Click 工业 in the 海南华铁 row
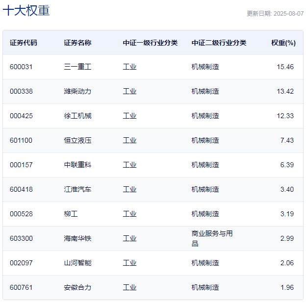The height and width of the screenshot is (303, 306). (x=130, y=238)
